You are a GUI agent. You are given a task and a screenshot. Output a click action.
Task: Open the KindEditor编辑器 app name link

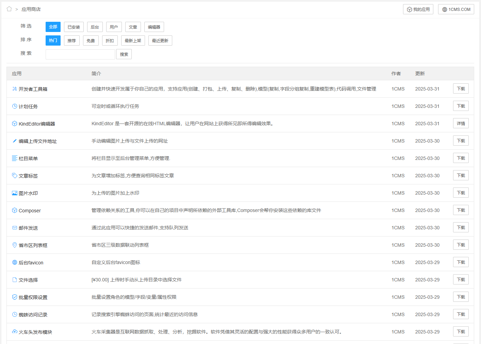(37, 124)
